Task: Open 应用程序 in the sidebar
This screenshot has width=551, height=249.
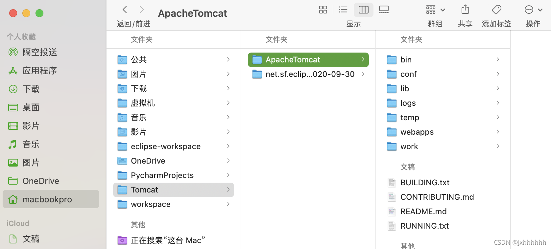Action: click(51, 71)
